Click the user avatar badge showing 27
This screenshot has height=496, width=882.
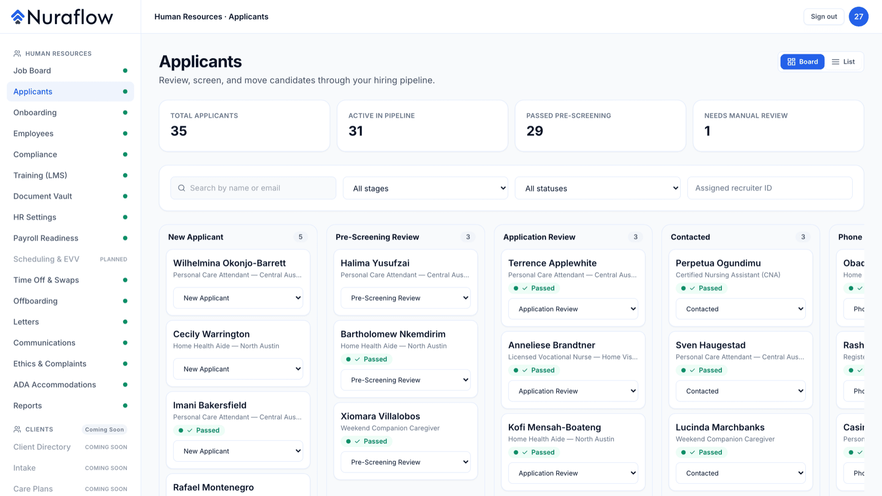[858, 17]
